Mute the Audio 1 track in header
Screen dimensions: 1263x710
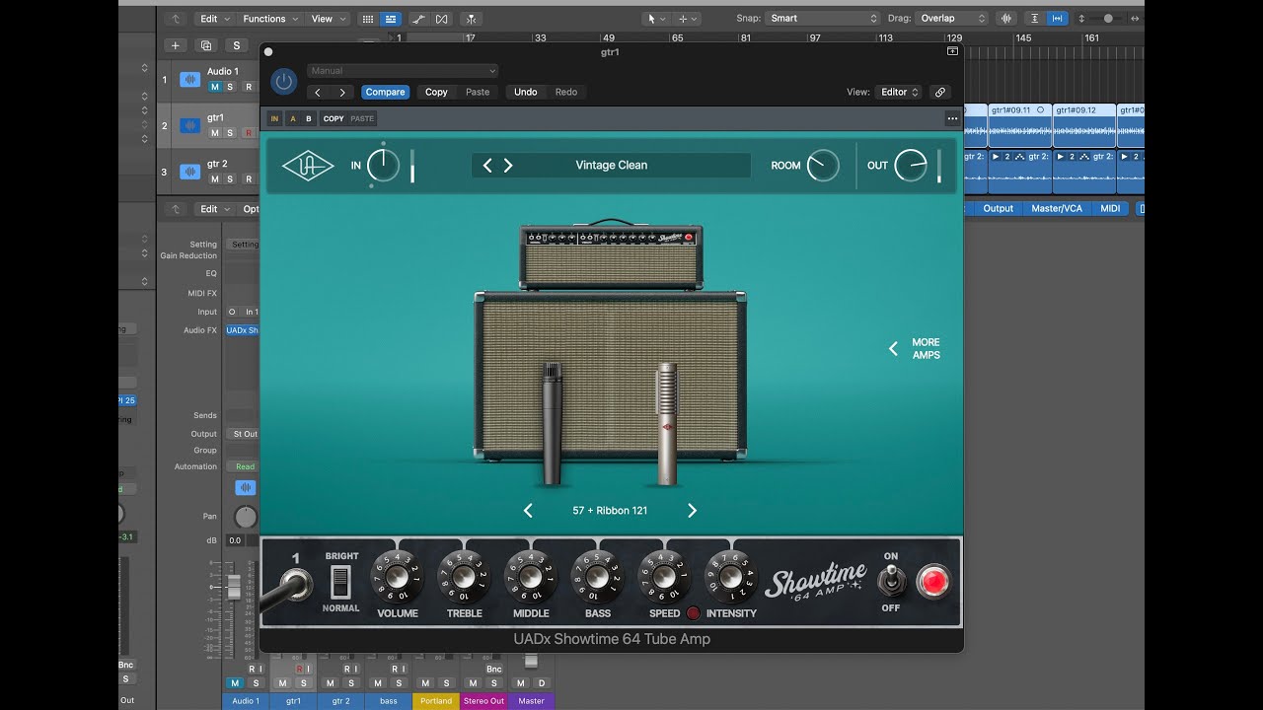pos(214,87)
